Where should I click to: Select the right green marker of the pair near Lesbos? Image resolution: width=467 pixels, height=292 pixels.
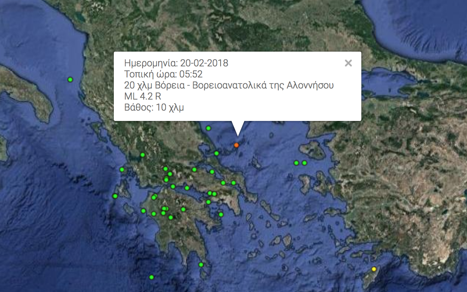coord(304,163)
